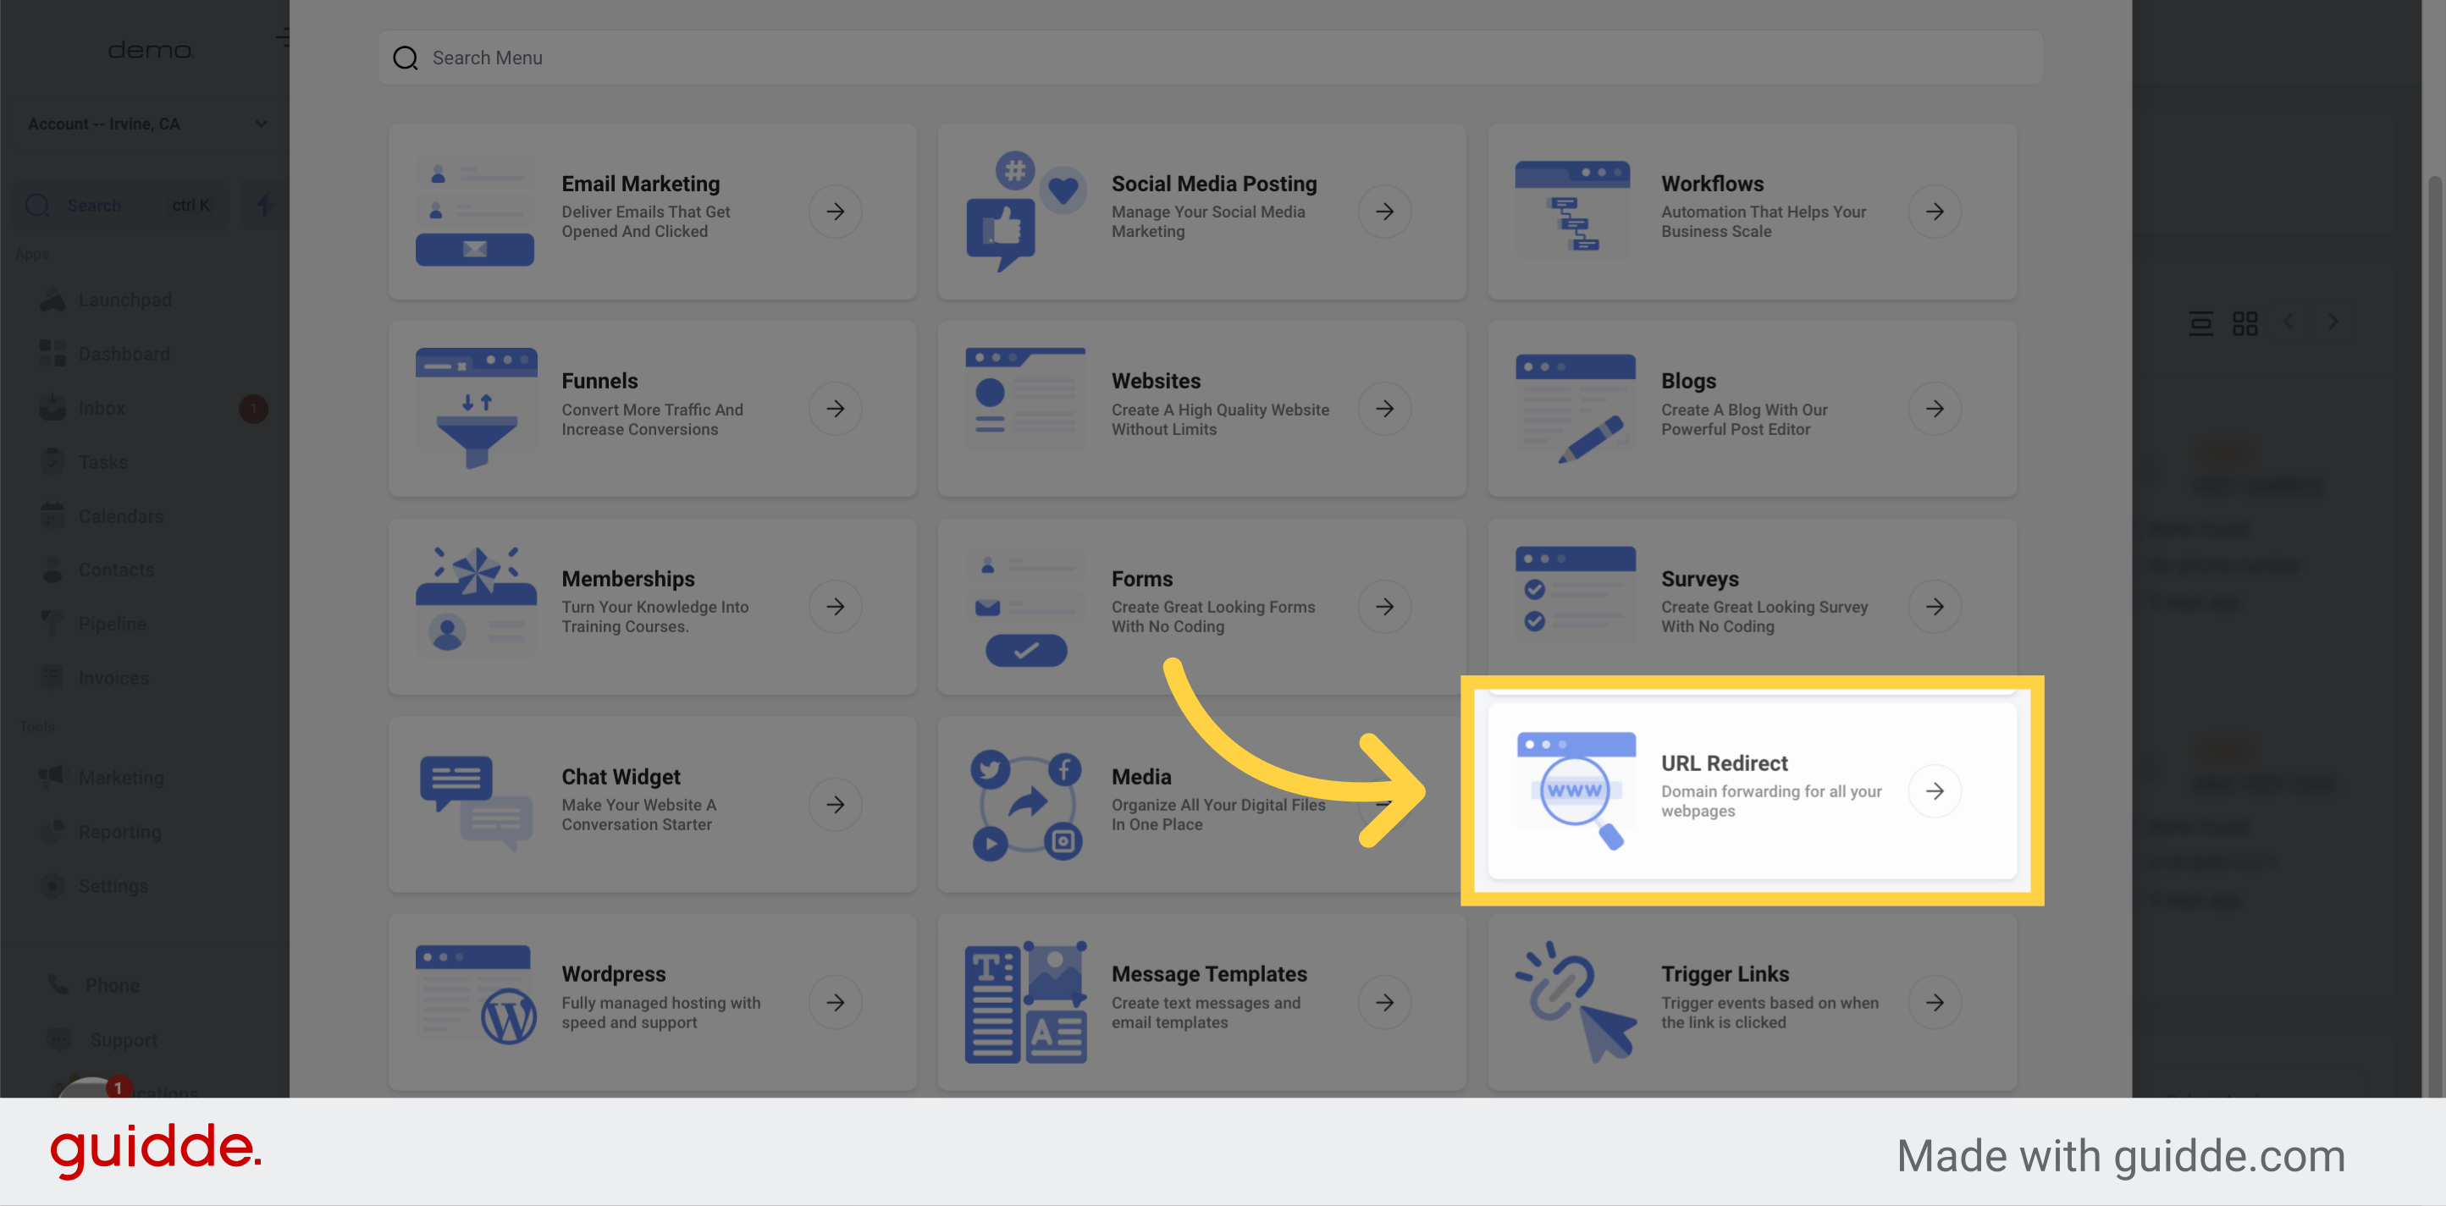Switch to grid view layout
Viewport: 2446px width, 1206px height.
pos(2245,322)
